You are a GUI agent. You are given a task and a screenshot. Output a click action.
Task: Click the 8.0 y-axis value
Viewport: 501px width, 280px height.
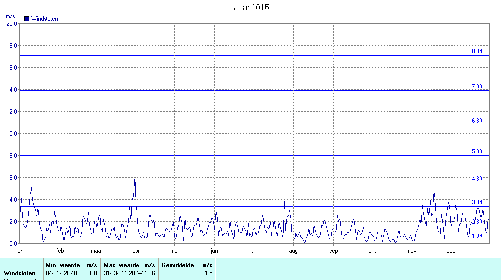point(13,156)
